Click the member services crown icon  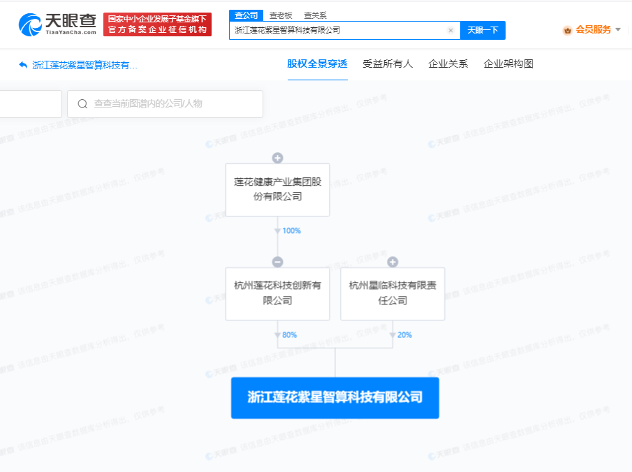567,30
